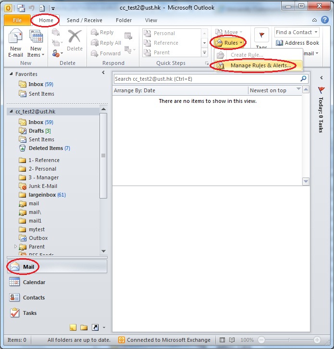Open Tasks from navigation pane
Screen dimensions: 334x349
(x=15, y=313)
